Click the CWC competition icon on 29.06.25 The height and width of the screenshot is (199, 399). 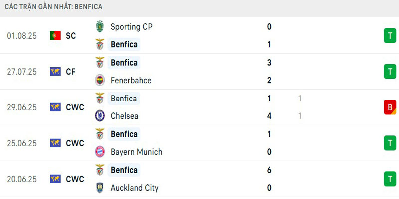coord(55,107)
